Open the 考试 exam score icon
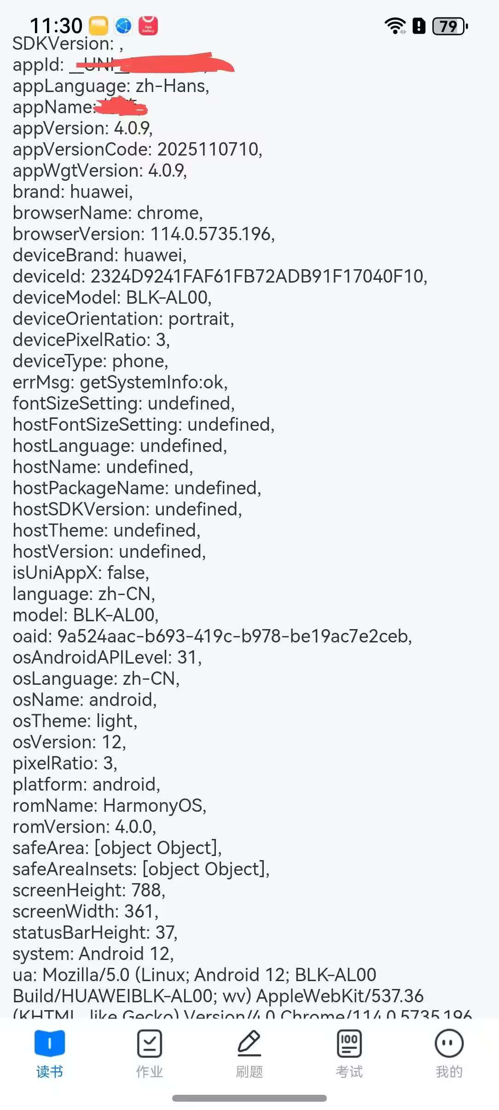Screen dimensions: 499x1110 [349, 1043]
